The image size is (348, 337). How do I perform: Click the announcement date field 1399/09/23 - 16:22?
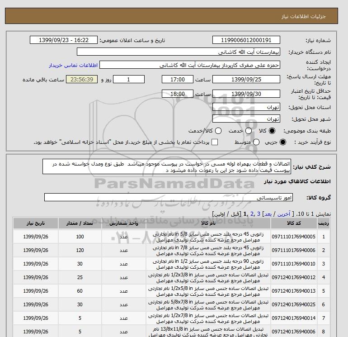coord(64,40)
